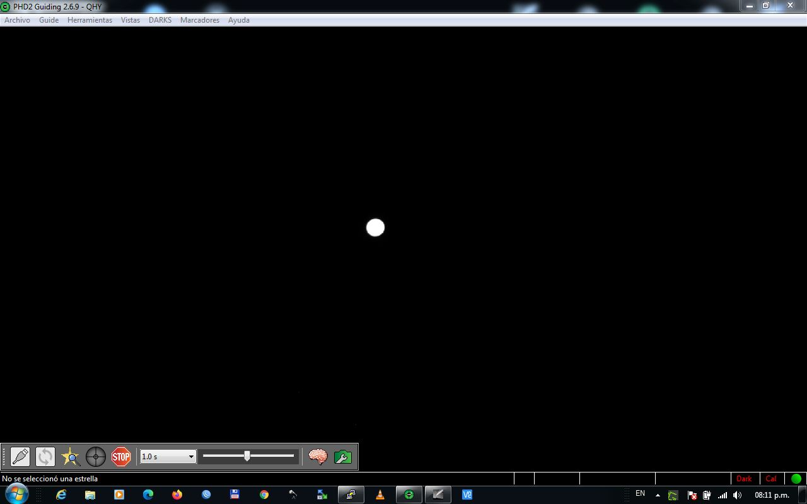Click the 08:11 p.m. clock
Image resolution: width=807 pixels, height=504 pixels.
coord(772,495)
